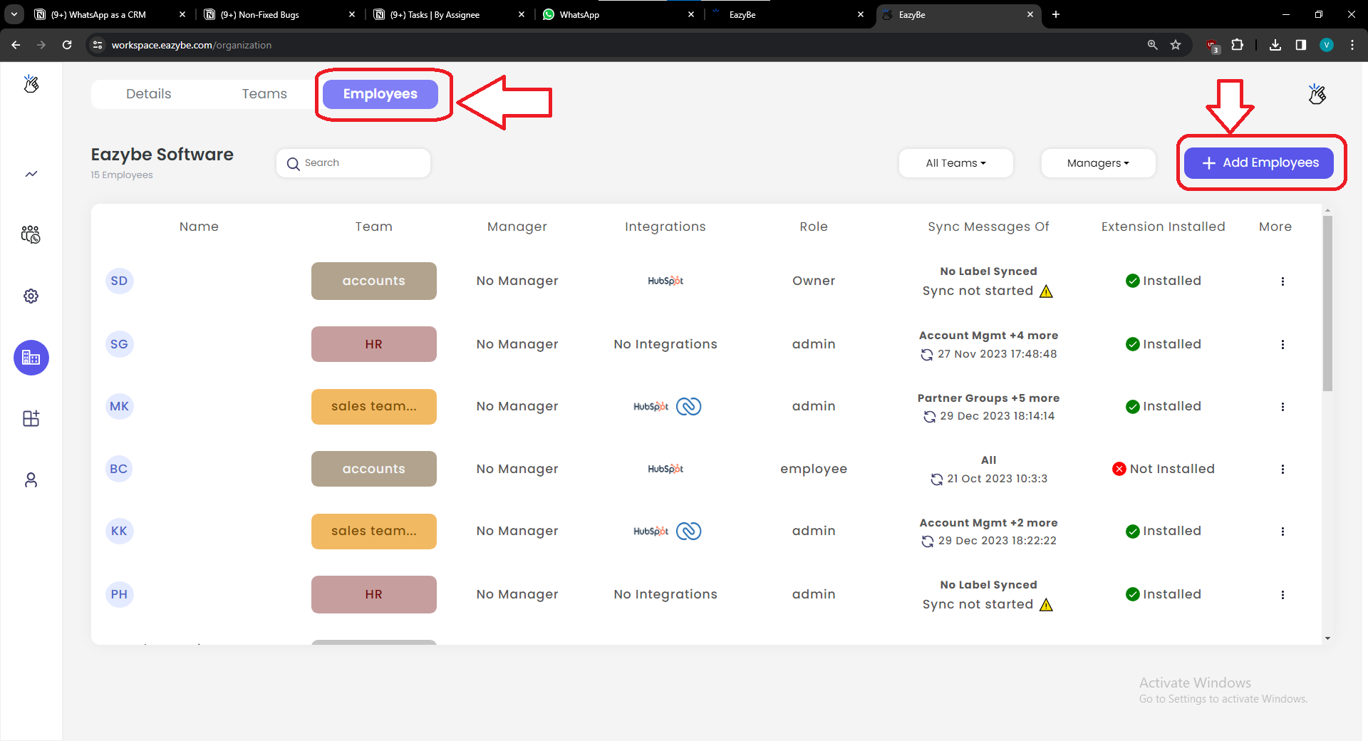Open the Chrome tab search dropdown arrow
Image resolution: width=1368 pixels, height=741 pixels.
14,14
